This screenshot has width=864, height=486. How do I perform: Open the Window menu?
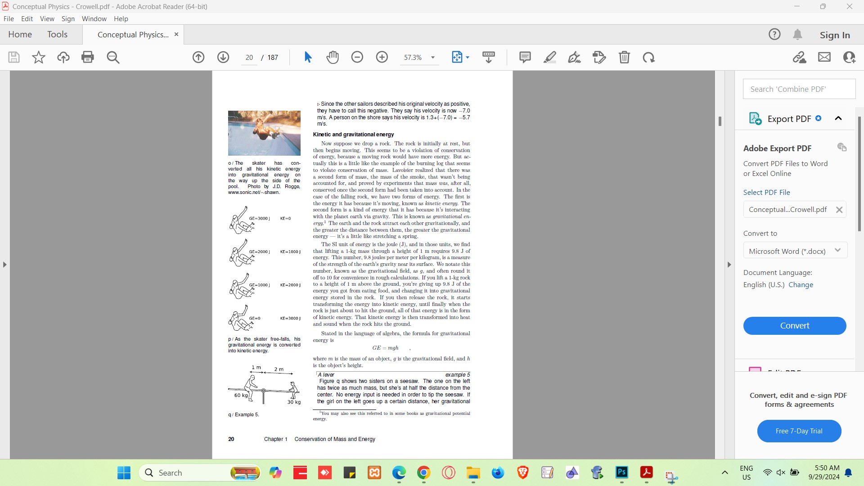[94, 18]
